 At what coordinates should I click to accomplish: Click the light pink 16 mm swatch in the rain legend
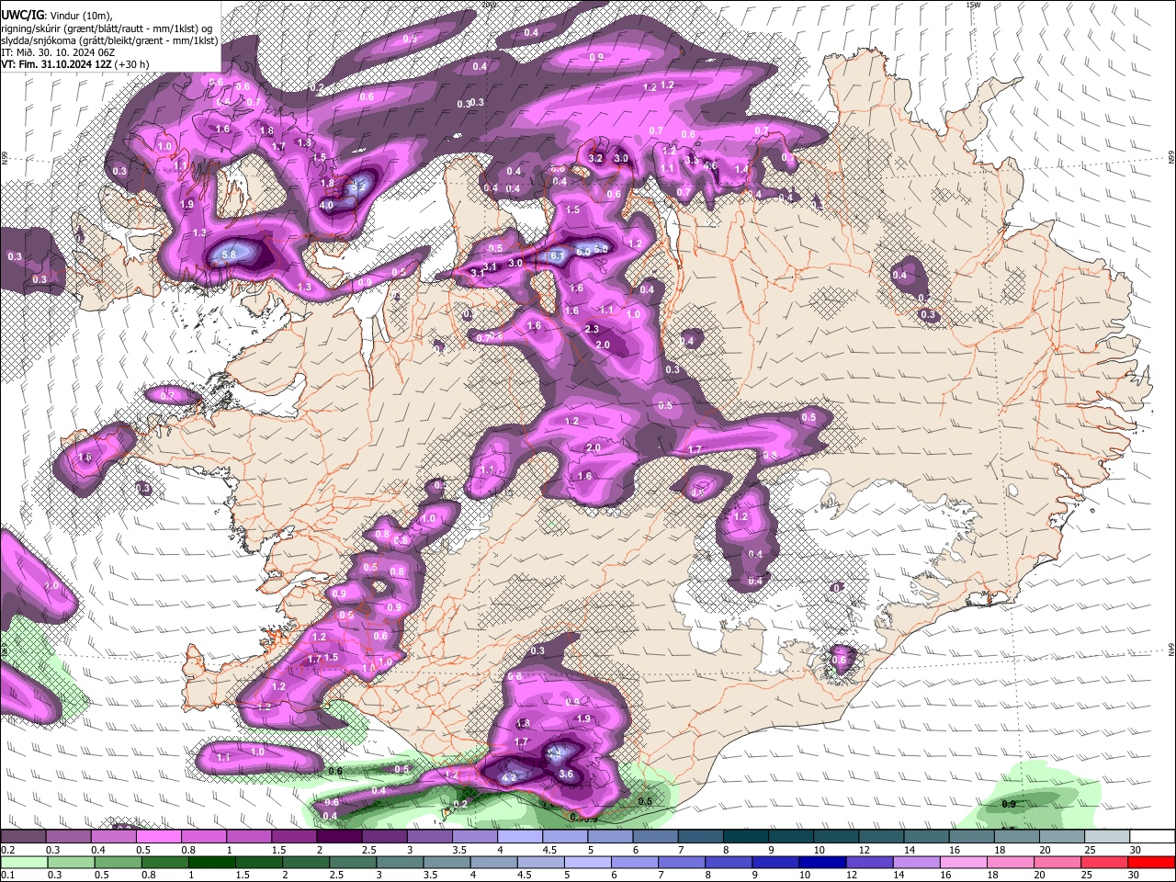coord(963,863)
